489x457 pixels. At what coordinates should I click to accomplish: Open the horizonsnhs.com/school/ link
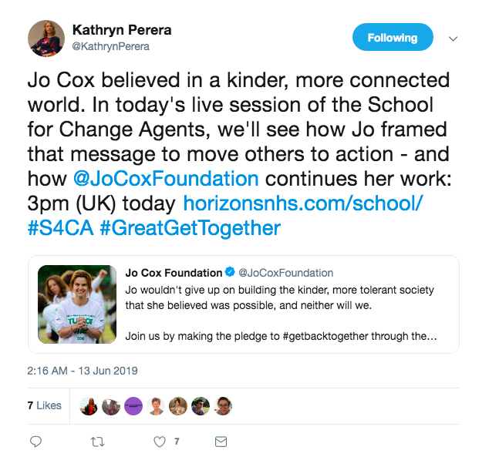pyautogui.click(x=303, y=203)
